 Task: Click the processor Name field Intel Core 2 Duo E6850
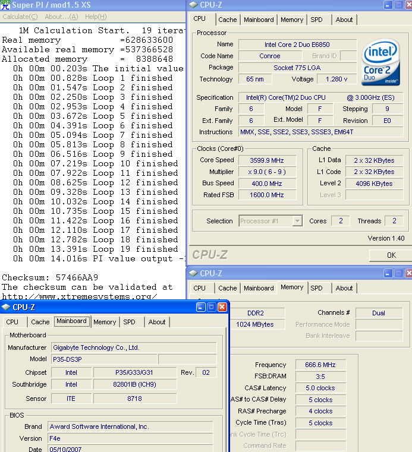[x=297, y=45]
